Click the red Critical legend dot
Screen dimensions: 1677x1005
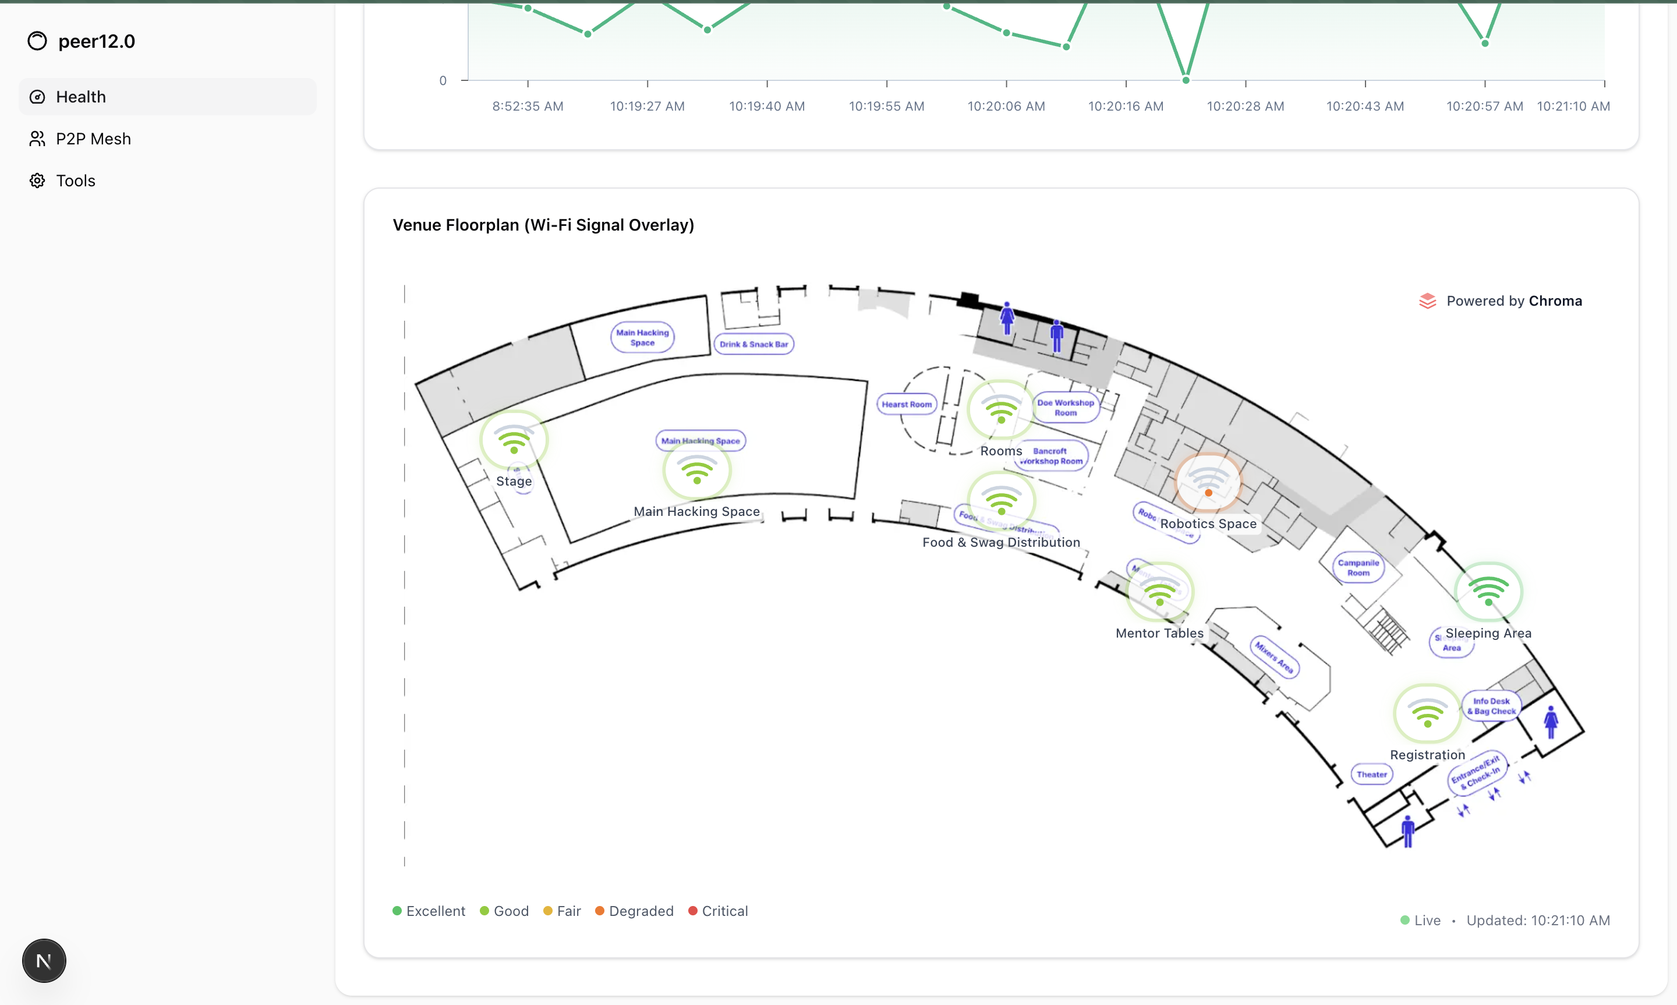692,911
